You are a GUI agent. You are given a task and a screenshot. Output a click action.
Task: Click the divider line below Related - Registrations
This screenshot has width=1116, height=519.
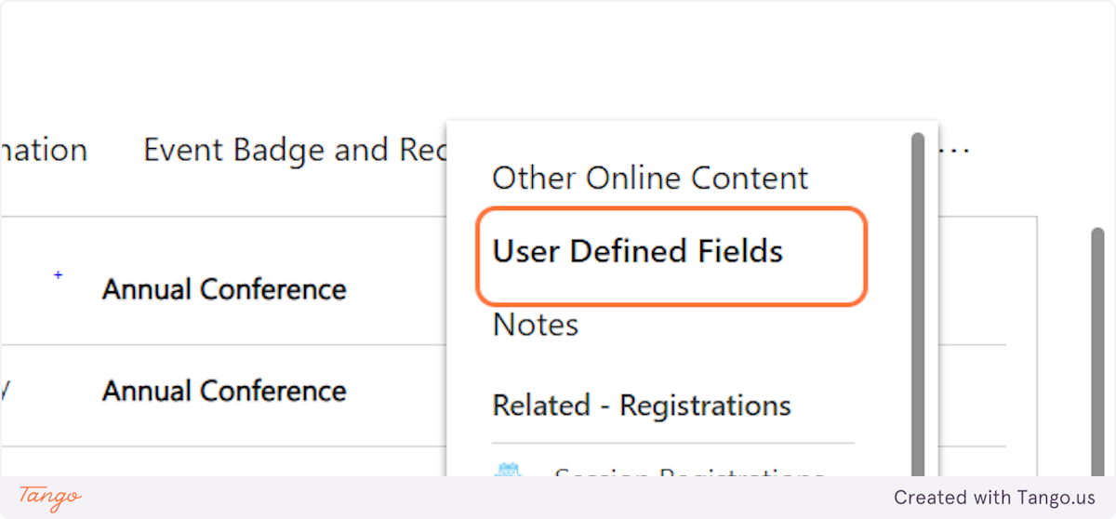click(672, 444)
